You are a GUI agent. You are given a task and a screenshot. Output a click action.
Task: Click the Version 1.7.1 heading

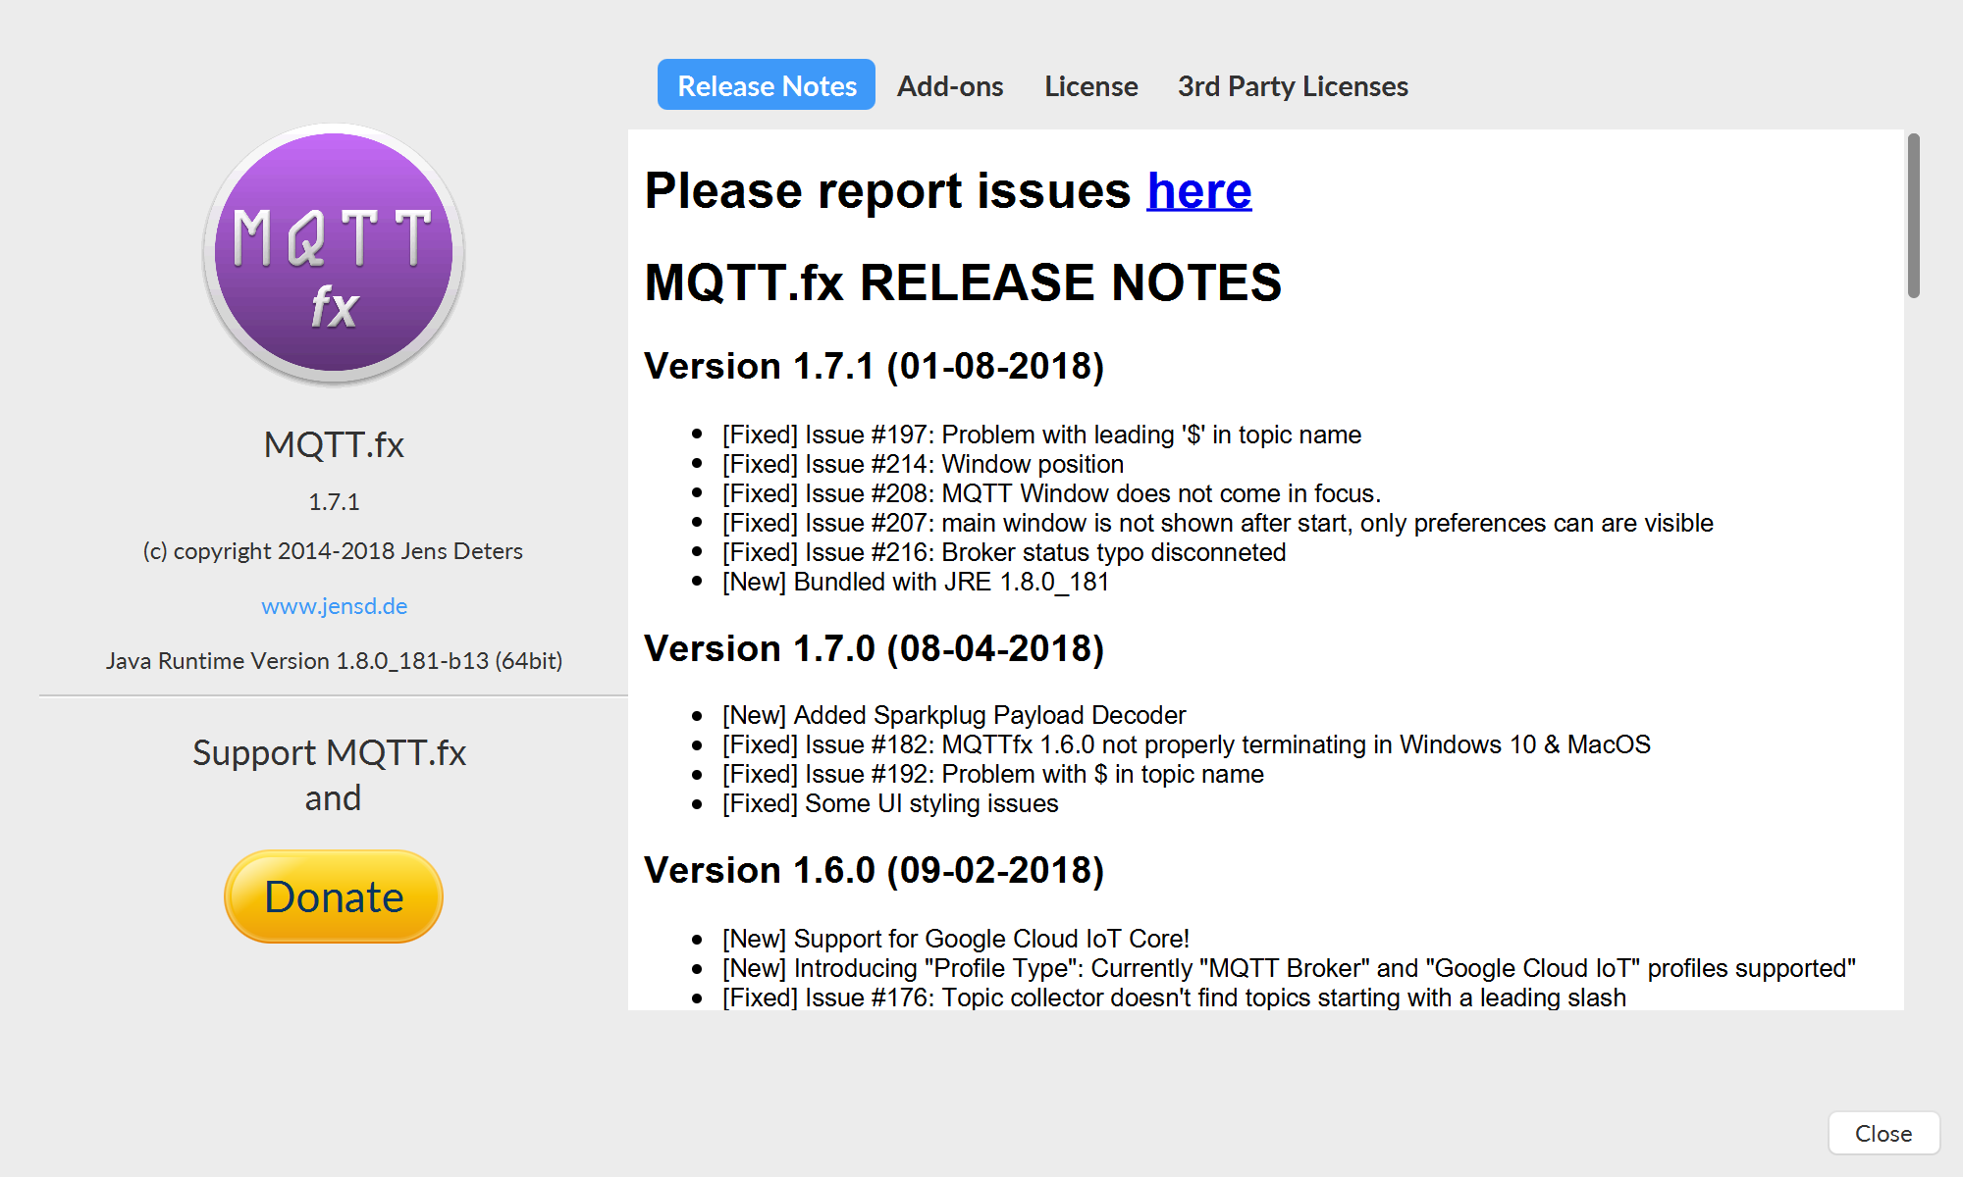874,366
